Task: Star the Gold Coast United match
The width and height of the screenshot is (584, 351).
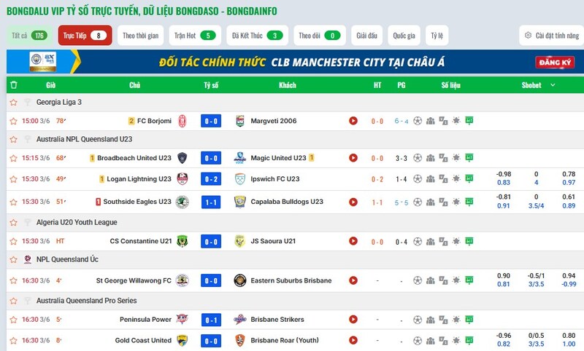Action: point(13,341)
